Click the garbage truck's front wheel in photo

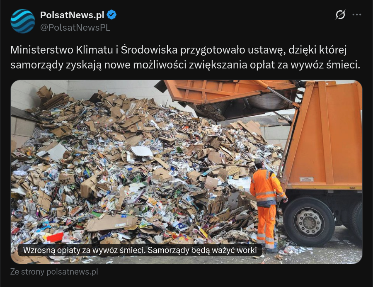[308, 222]
